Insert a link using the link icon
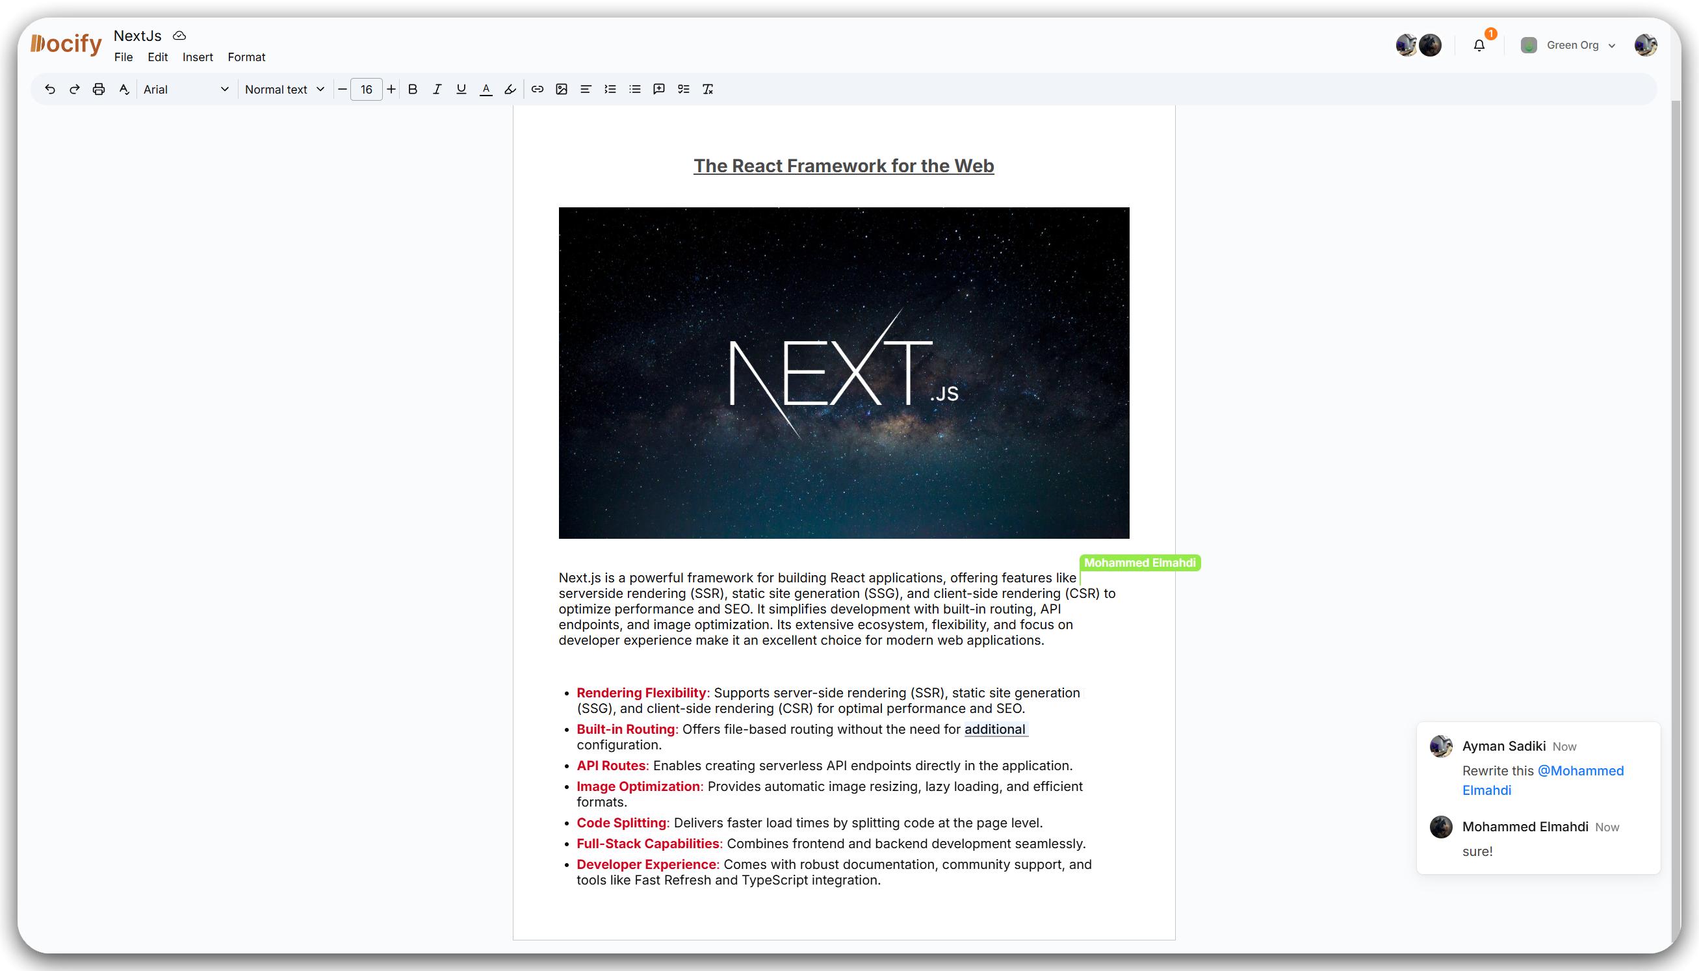This screenshot has width=1699, height=971. click(538, 89)
